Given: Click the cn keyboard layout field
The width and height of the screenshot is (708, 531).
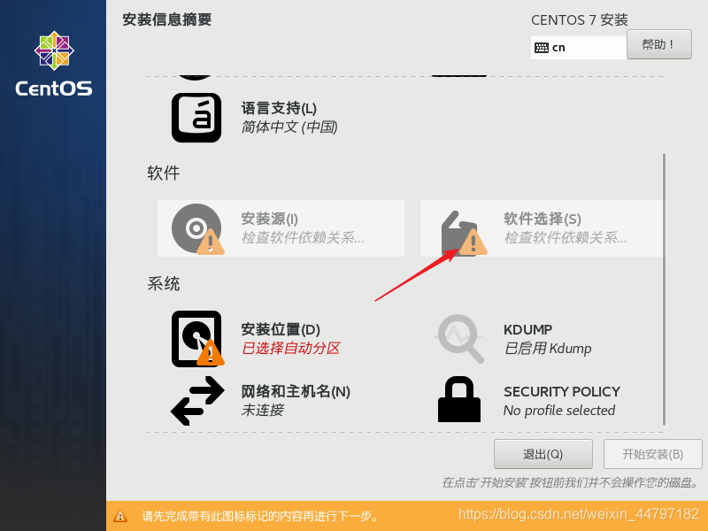Looking at the screenshot, I should tap(579, 48).
